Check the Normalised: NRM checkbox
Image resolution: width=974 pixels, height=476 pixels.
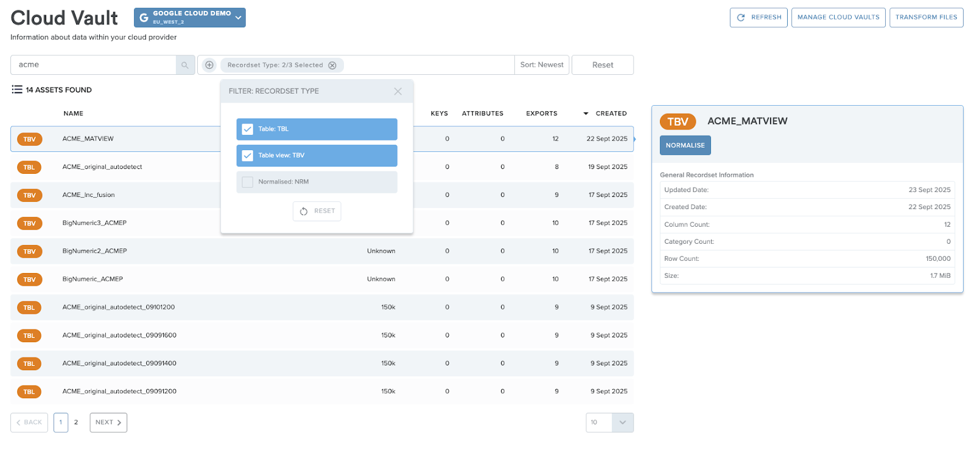[248, 182]
